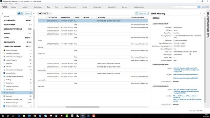Open Windows 8/10 Prefetch Files artifacts

[x=17, y=99]
